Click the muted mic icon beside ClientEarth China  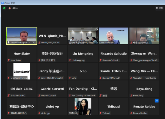coord(9,78)
